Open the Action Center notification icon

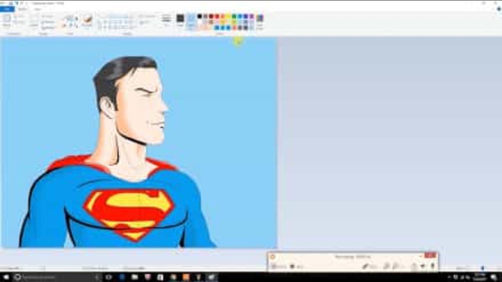click(x=494, y=277)
